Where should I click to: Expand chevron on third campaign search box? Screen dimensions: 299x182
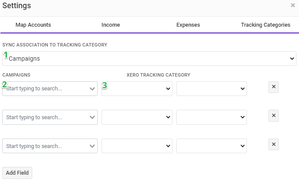point(92,146)
